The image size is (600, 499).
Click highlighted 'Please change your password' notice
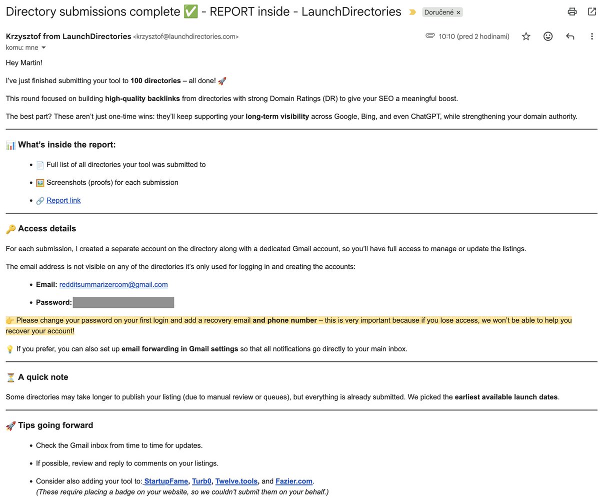coord(288,325)
